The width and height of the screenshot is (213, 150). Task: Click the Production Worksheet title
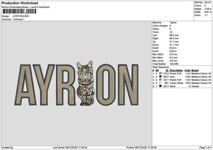click(x=20, y=3)
